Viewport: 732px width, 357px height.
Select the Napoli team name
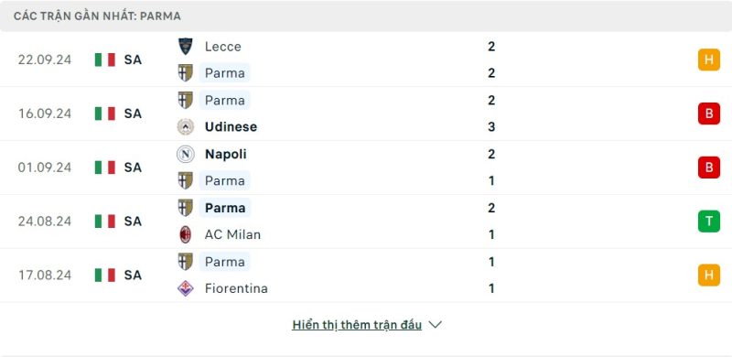coord(225,154)
